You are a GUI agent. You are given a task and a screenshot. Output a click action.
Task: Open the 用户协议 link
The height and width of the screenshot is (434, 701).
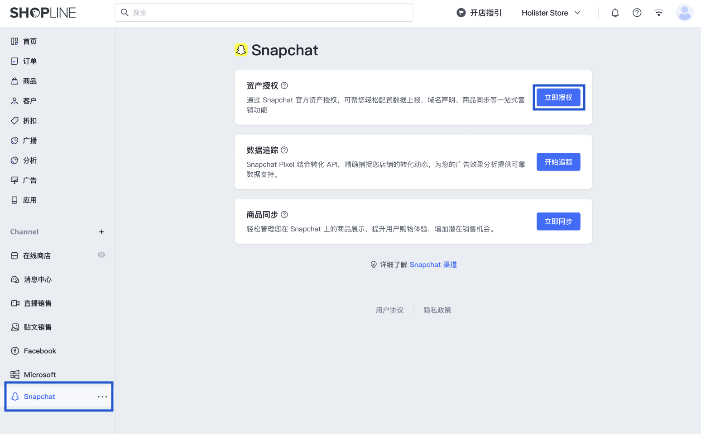[389, 310]
